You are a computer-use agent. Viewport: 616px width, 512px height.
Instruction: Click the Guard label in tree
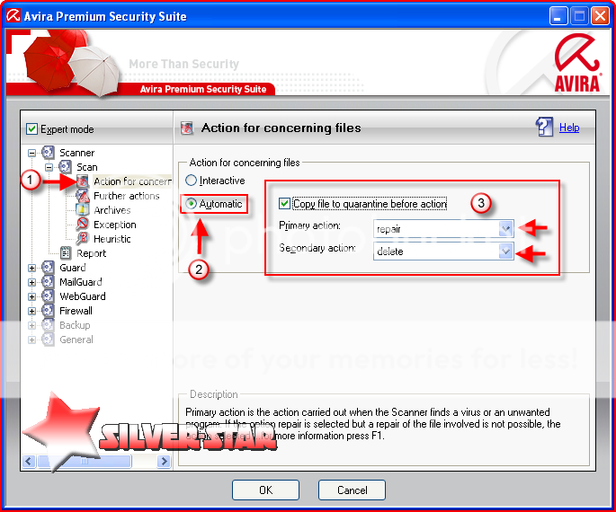tap(72, 268)
